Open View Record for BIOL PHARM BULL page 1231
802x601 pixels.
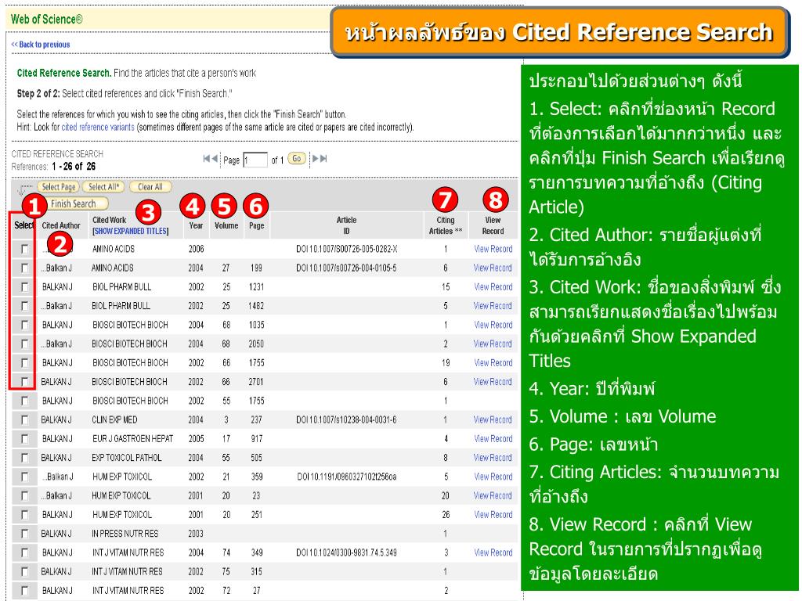click(x=493, y=286)
